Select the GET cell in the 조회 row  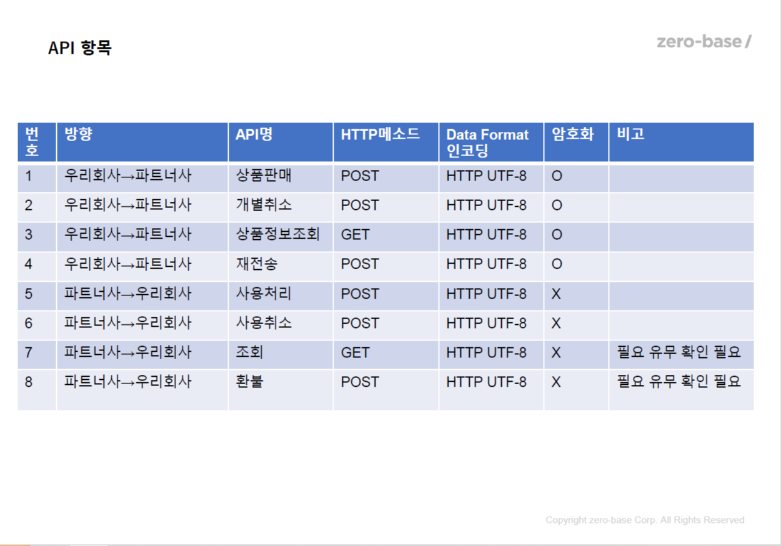click(x=386, y=354)
